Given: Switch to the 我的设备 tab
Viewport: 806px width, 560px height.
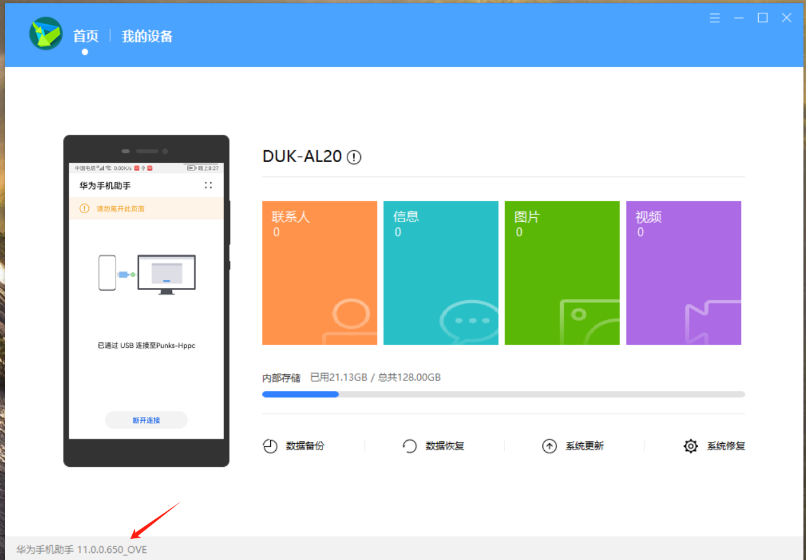Looking at the screenshot, I should click(147, 36).
